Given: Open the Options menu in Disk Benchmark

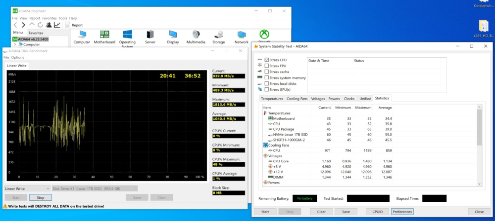Looking at the screenshot, I should pyautogui.click(x=18, y=57).
